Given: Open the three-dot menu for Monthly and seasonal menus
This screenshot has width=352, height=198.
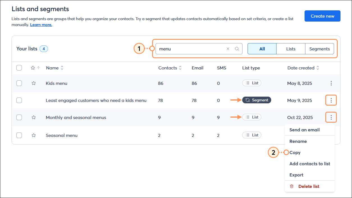Looking at the screenshot, I should 331,117.
